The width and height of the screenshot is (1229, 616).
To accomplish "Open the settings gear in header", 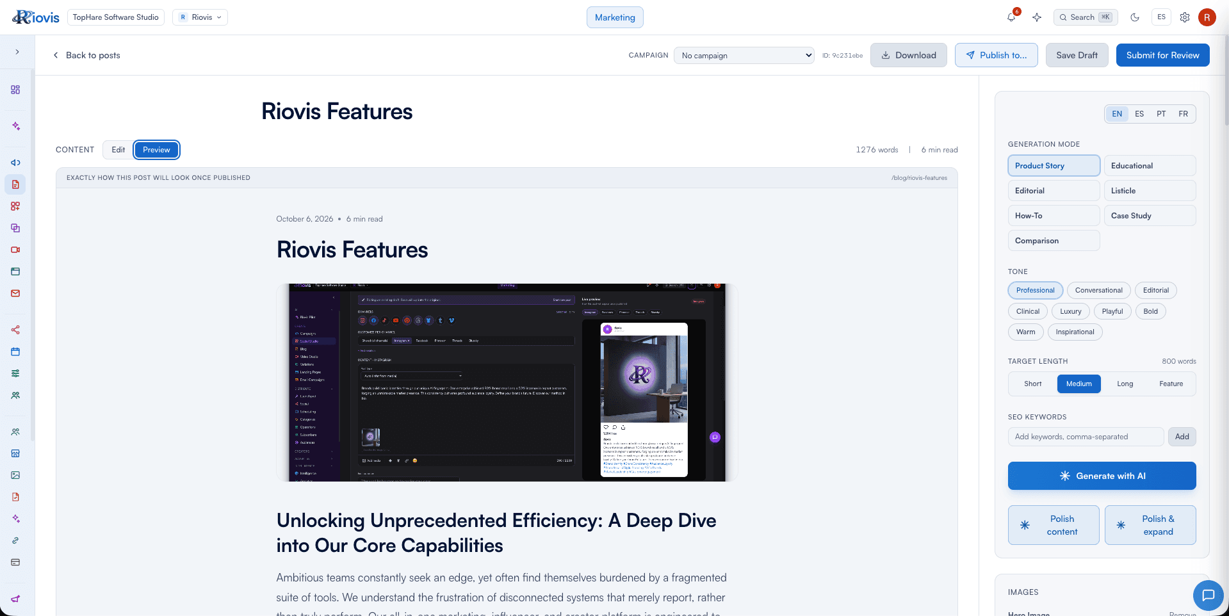I will (1185, 17).
